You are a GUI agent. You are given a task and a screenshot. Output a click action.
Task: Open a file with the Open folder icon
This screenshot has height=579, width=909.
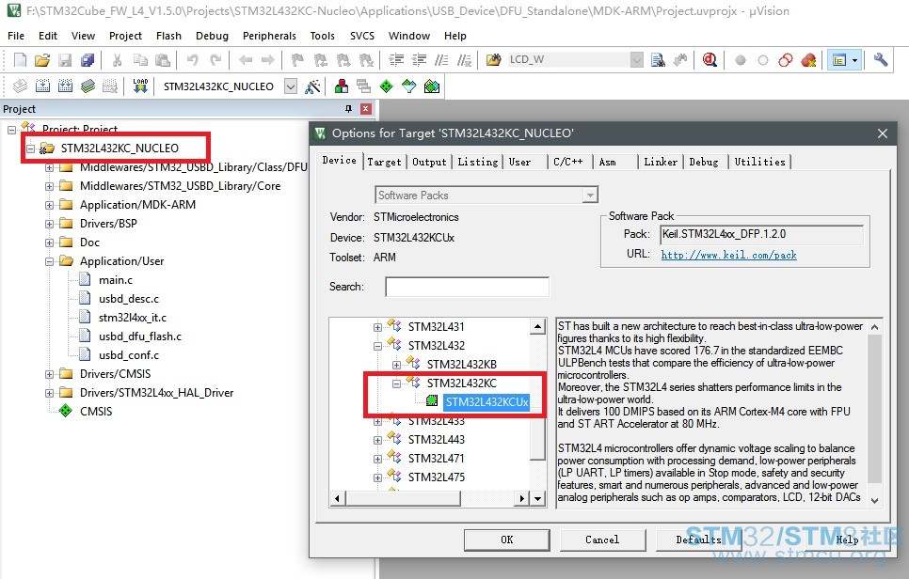click(x=41, y=59)
